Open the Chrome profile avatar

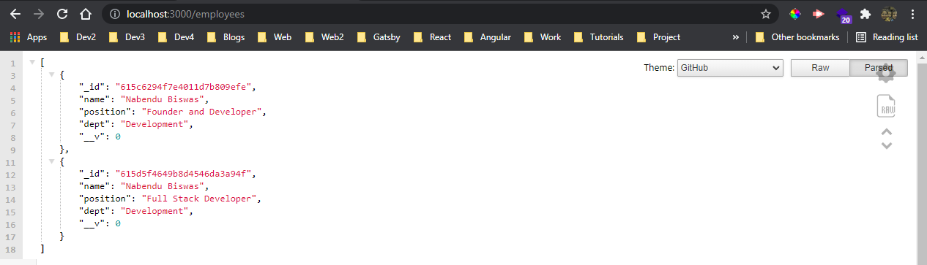[x=889, y=14]
